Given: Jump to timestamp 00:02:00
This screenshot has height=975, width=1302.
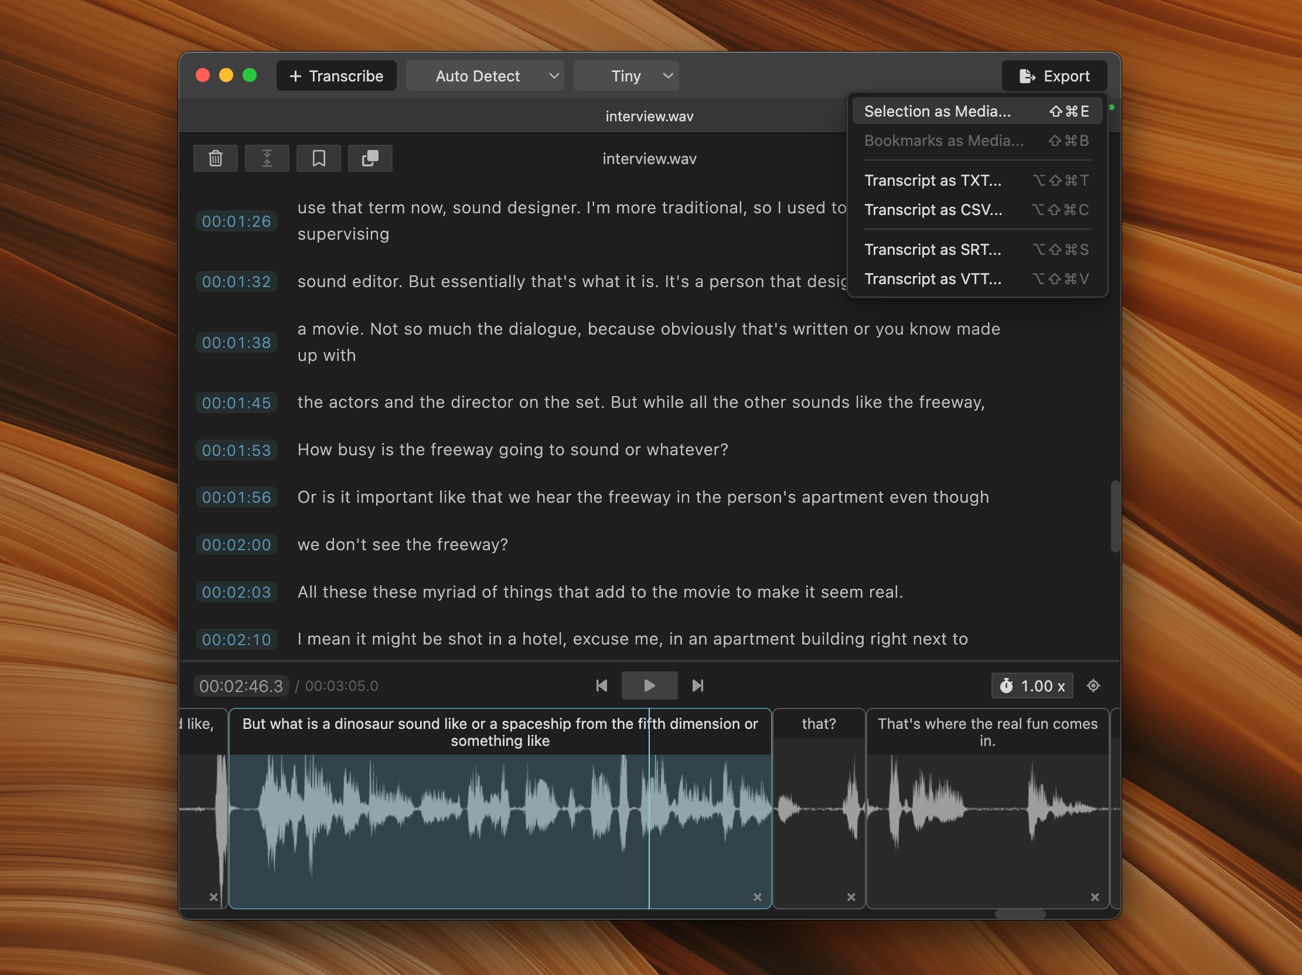Looking at the screenshot, I should (237, 545).
